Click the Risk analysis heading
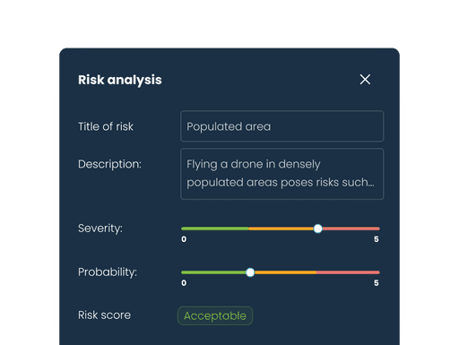The height and width of the screenshot is (345, 459). (x=120, y=80)
